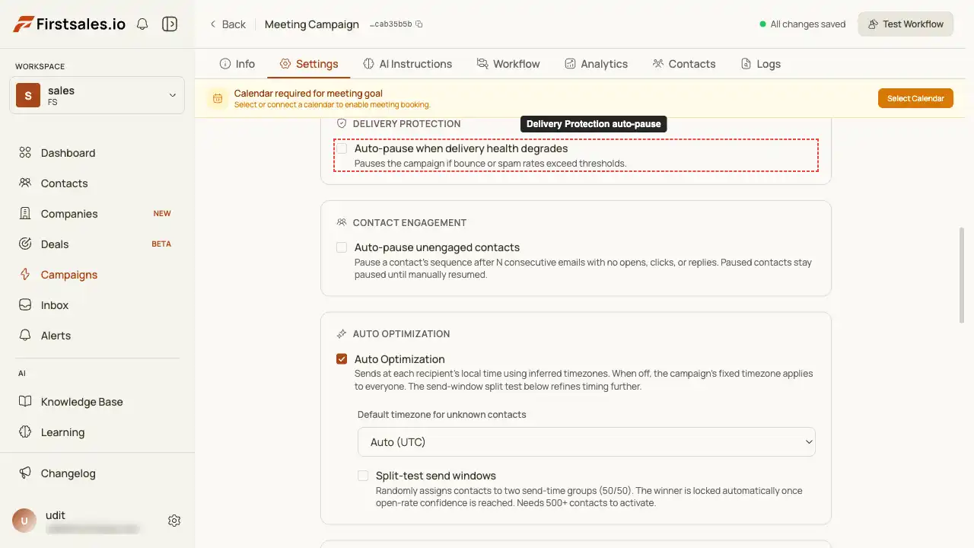
Task: Go back using the Back link
Action: (228, 24)
